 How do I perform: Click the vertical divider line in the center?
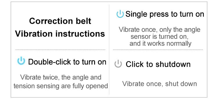click(x=109, y=49)
